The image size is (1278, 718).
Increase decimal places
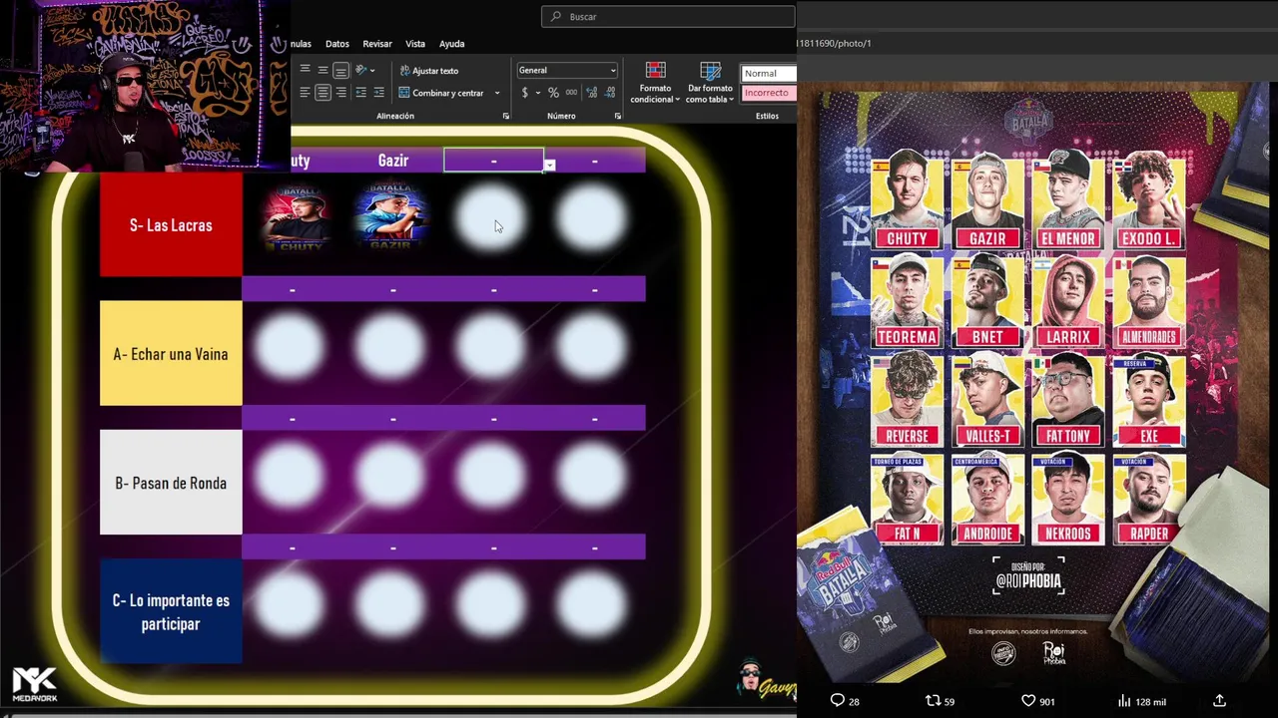pos(592,92)
